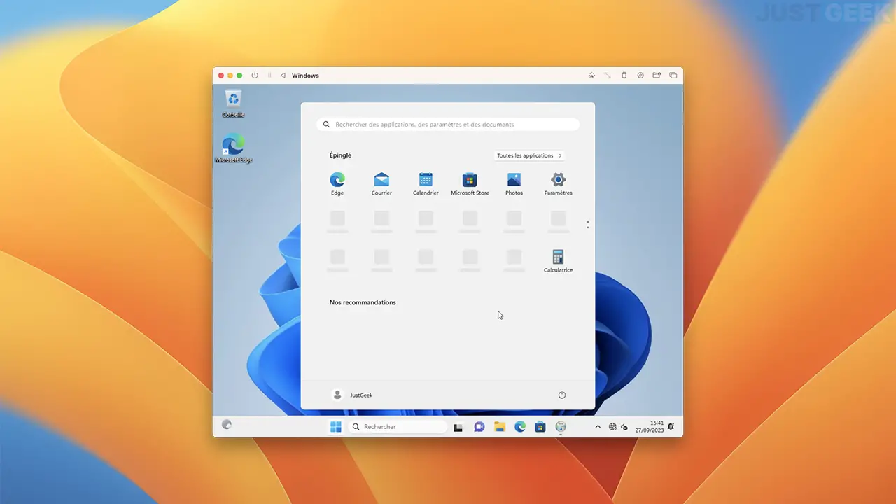
Task: Open the notifications bell icon
Action: click(671, 427)
